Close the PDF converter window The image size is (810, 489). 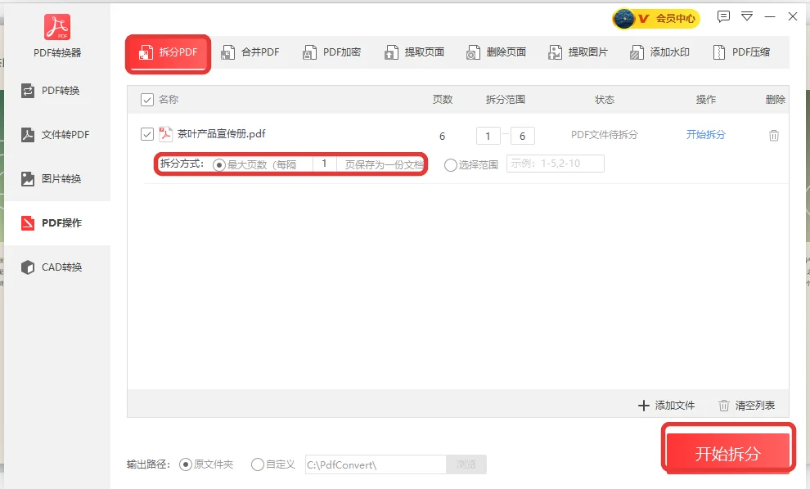click(x=793, y=16)
